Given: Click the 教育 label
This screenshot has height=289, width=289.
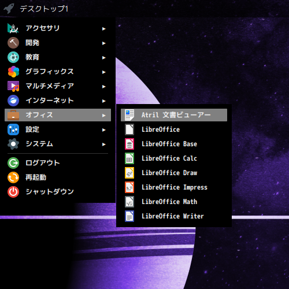Looking at the screenshot, I should coord(32,57).
